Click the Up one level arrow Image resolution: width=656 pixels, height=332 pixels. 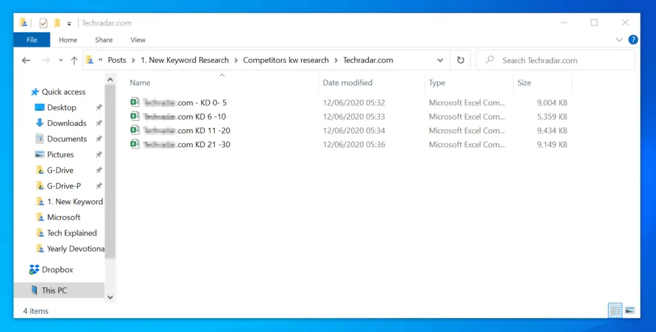tap(74, 60)
